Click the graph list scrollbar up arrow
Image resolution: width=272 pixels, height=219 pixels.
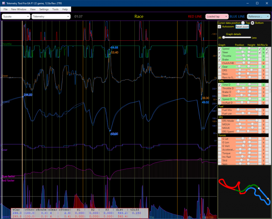pos(270,48)
